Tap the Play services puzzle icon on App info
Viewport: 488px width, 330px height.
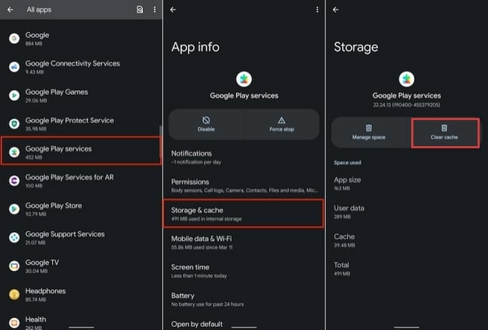coord(244,79)
